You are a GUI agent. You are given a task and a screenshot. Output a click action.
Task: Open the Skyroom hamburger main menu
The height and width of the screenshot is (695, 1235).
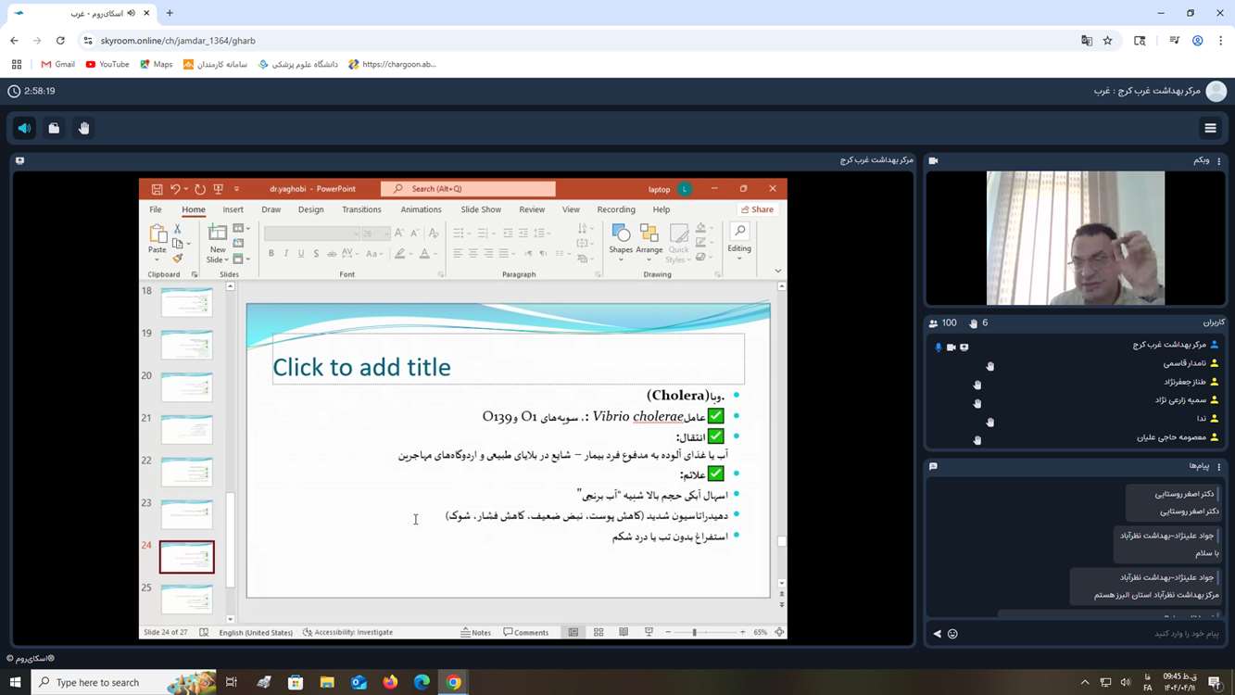pyautogui.click(x=1210, y=128)
